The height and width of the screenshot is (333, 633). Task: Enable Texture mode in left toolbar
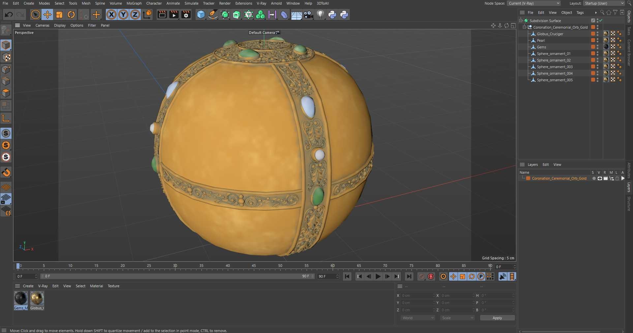coord(6,57)
